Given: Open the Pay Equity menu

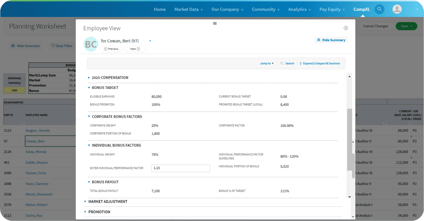Looking at the screenshot, I should click(332, 9).
